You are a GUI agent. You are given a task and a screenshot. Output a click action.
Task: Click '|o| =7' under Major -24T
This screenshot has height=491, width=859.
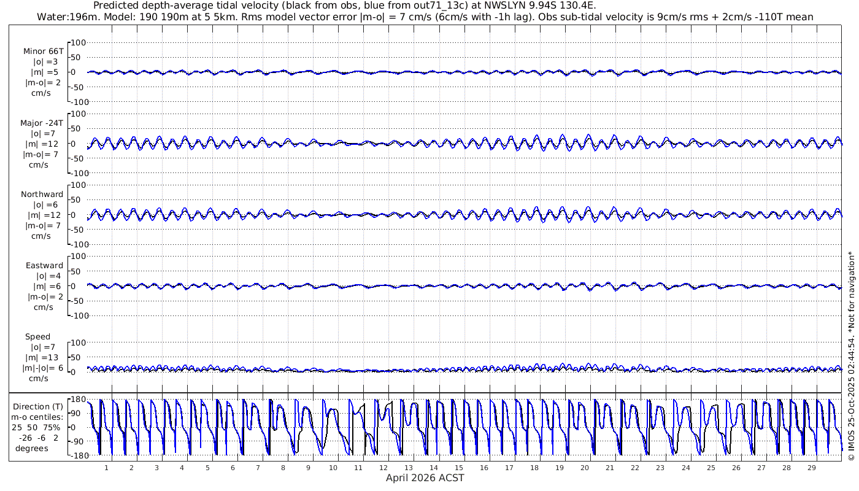point(43,133)
